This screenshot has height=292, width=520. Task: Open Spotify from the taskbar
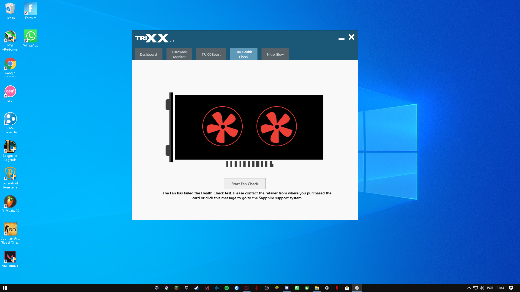point(227,288)
